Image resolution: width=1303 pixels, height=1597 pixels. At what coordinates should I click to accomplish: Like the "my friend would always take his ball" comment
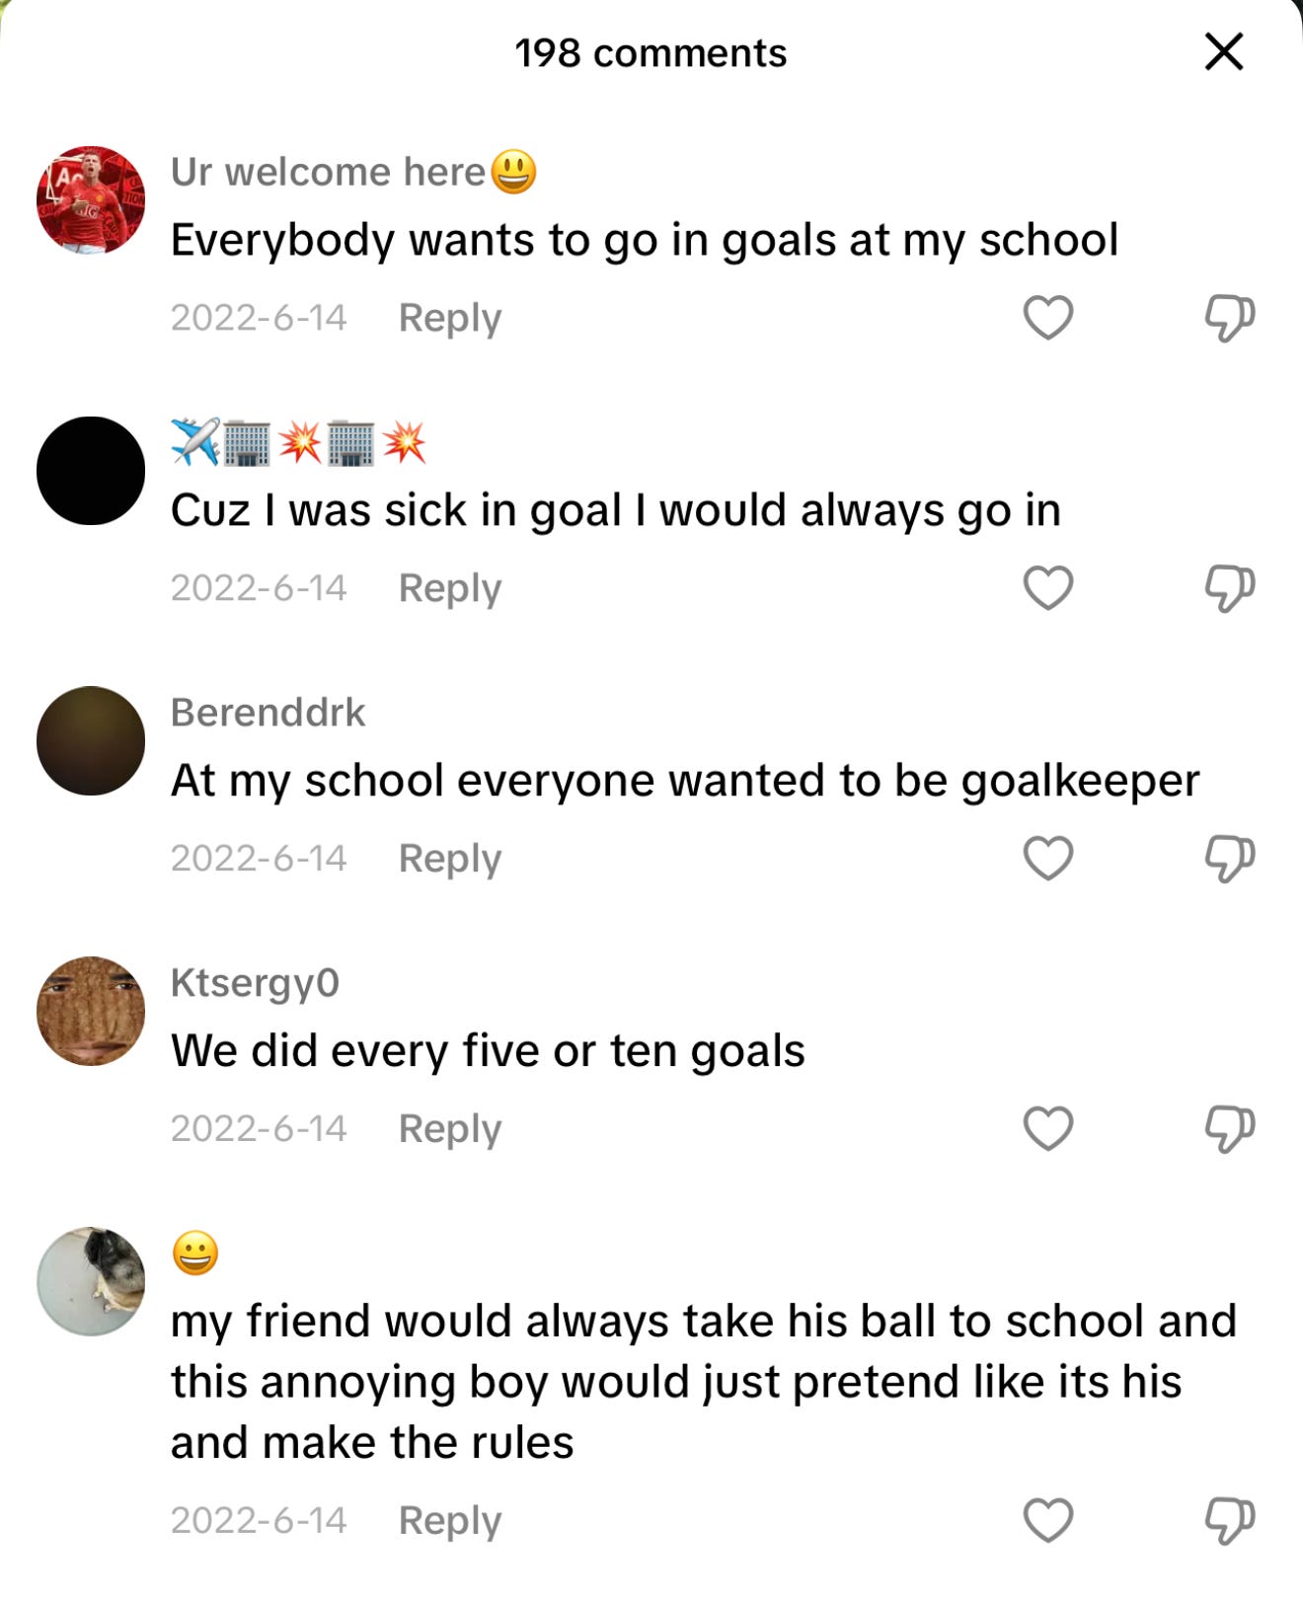pos(1048,1520)
